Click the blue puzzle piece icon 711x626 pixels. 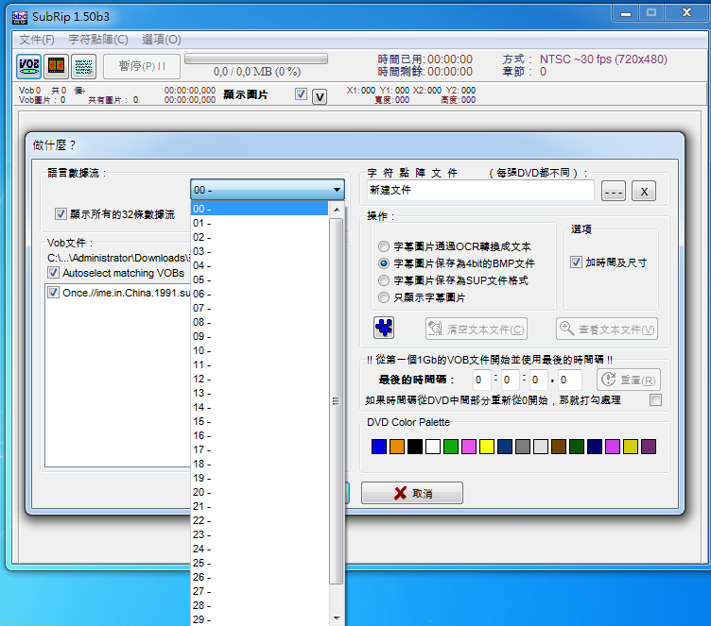pyautogui.click(x=384, y=328)
